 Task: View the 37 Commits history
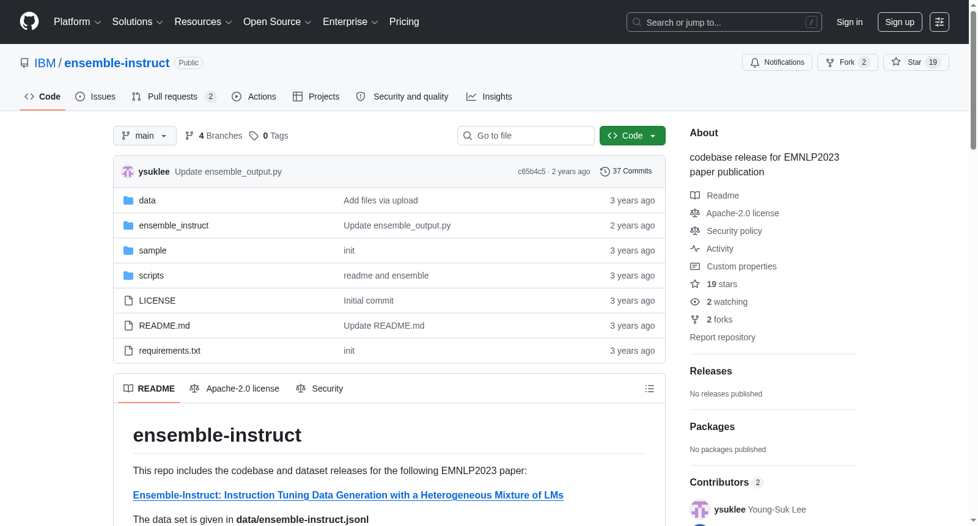[x=627, y=172]
